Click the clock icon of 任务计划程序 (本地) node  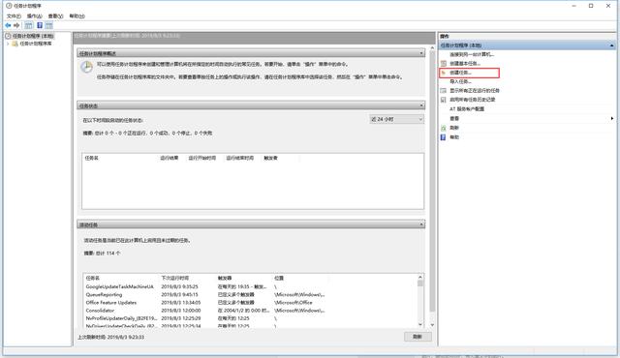click(x=8, y=36)
